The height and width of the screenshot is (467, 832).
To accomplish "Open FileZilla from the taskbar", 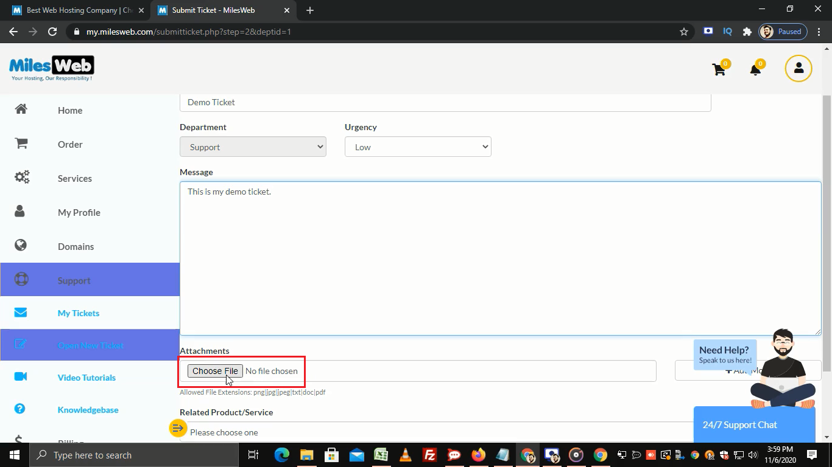I will [x=429, y=455].
